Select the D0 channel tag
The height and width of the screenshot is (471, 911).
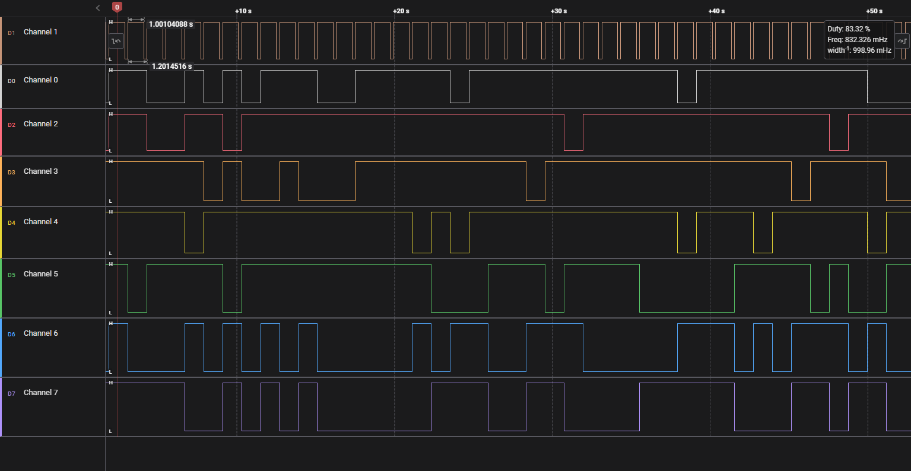point(11,81)
